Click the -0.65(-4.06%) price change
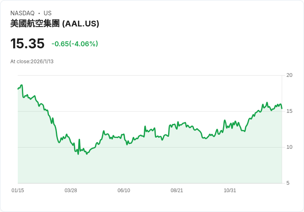 coord(75,44)
